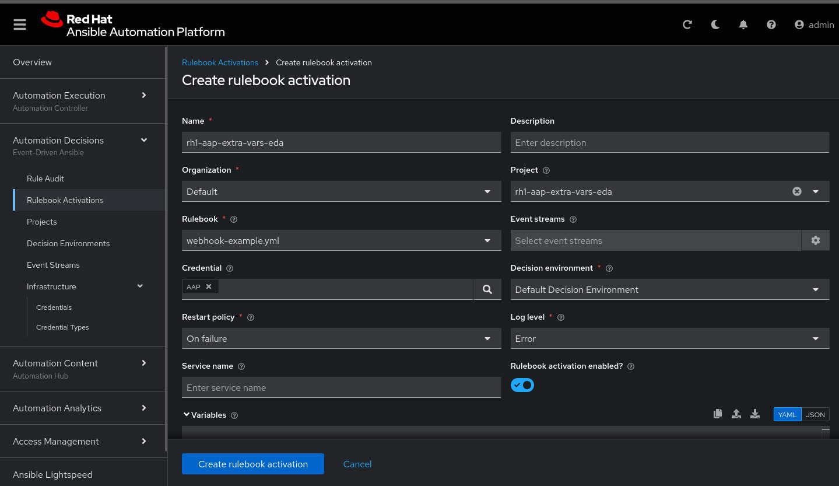The image size is (839, 486).
Task: Open Rulebook Activations in sidebar
Action: pyautogui.click(x=89, y=200)
